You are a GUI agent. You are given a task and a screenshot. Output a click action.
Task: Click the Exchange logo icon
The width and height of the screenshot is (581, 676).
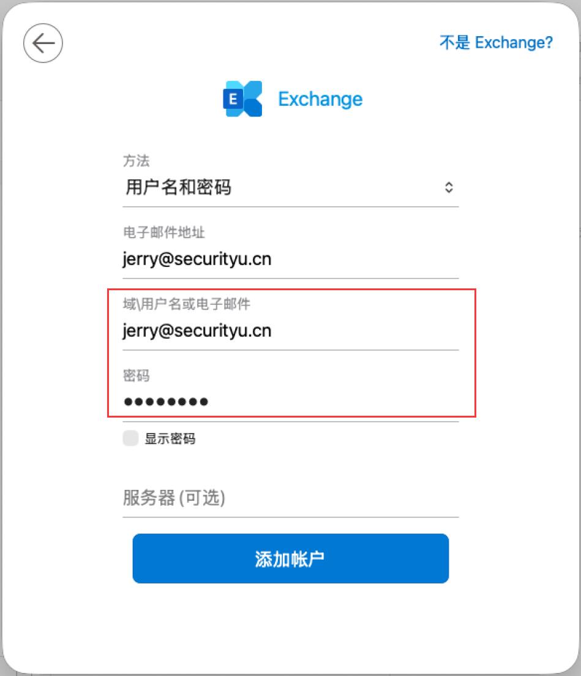(242, 99)
